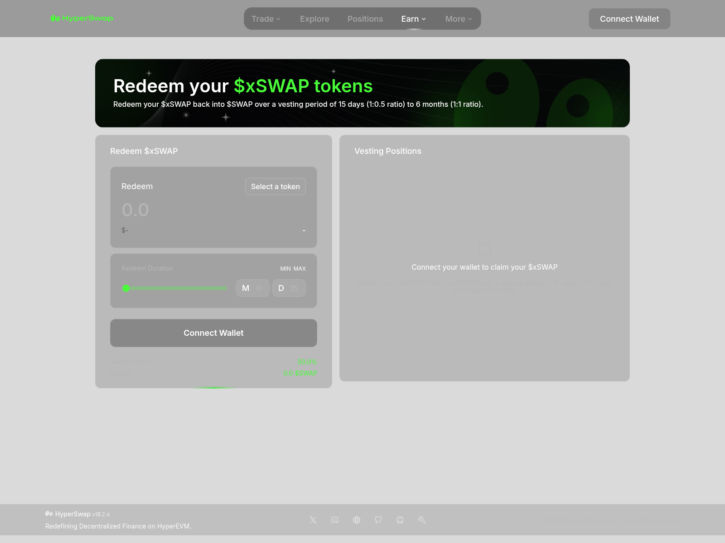Image resolution: width=725 pixels, height=543 pixels.
Task: Open the GitHub repository icon
Action: [378, 519]
